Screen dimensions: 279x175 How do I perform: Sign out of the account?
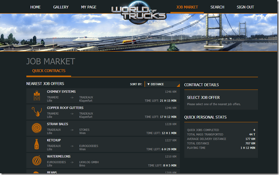tap(245, 7)
